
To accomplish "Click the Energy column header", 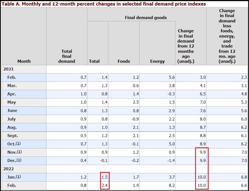I will (x=157, y=61).
